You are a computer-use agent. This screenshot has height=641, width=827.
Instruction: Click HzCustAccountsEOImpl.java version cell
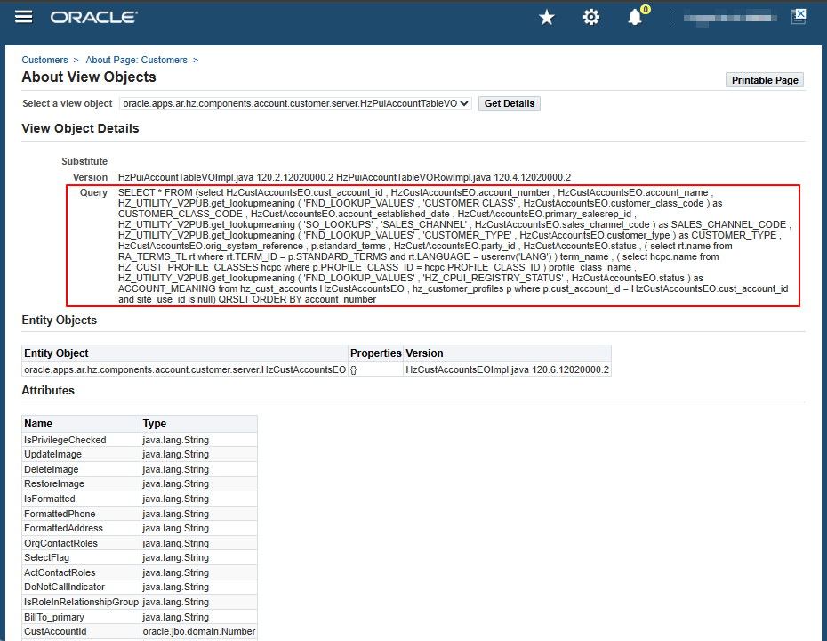(x=508, y=369)
